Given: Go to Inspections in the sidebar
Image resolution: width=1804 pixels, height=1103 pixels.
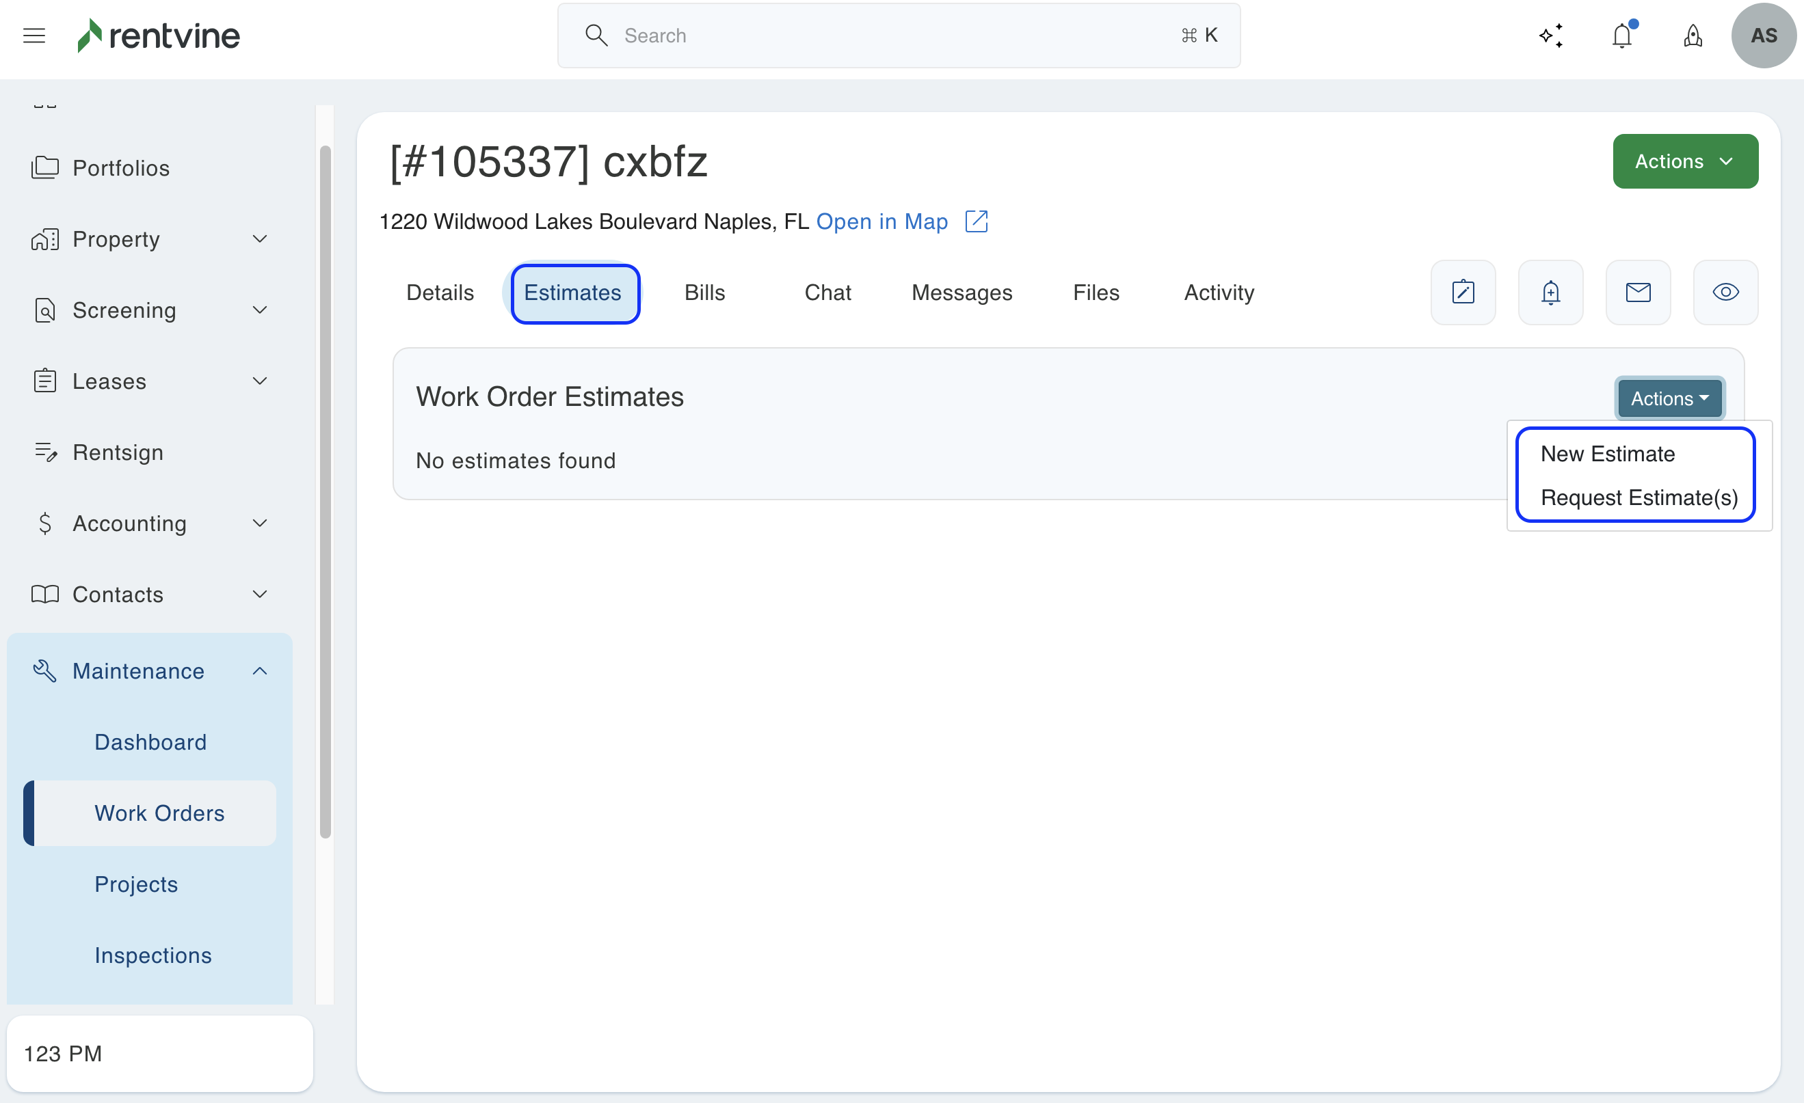Looking at the screenshot, I should tap(152, 955).
